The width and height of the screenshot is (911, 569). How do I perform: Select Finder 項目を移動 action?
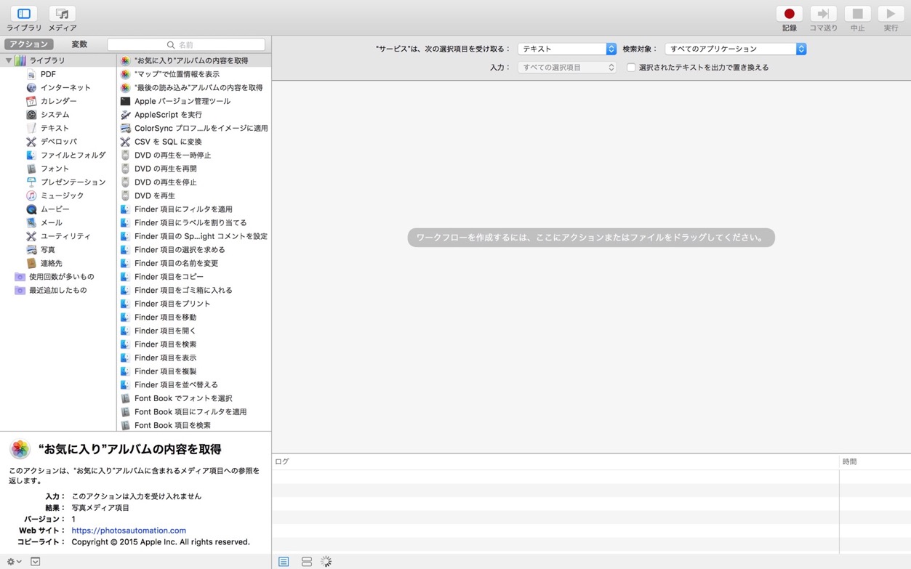click(x=194, y=317)
